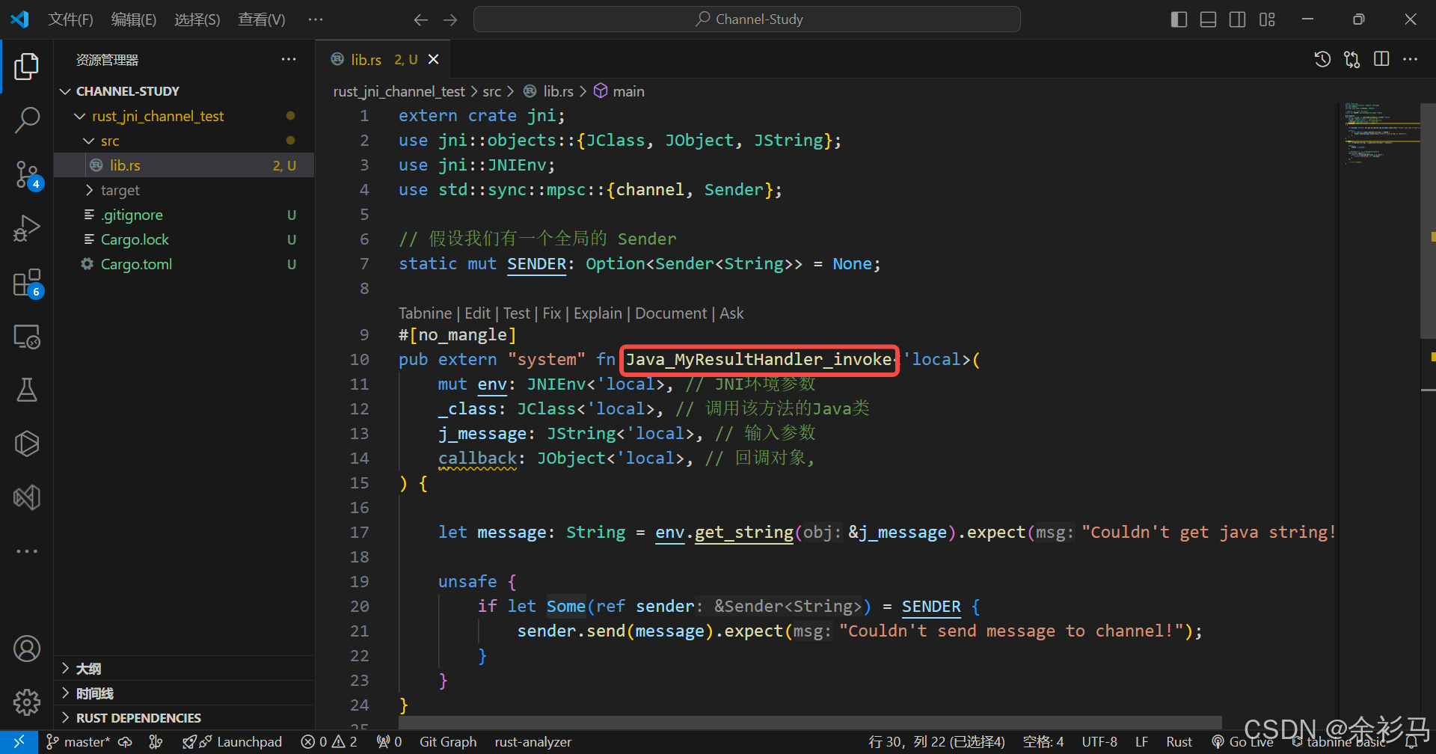Open the 查看(V) menu

point(262,19)
